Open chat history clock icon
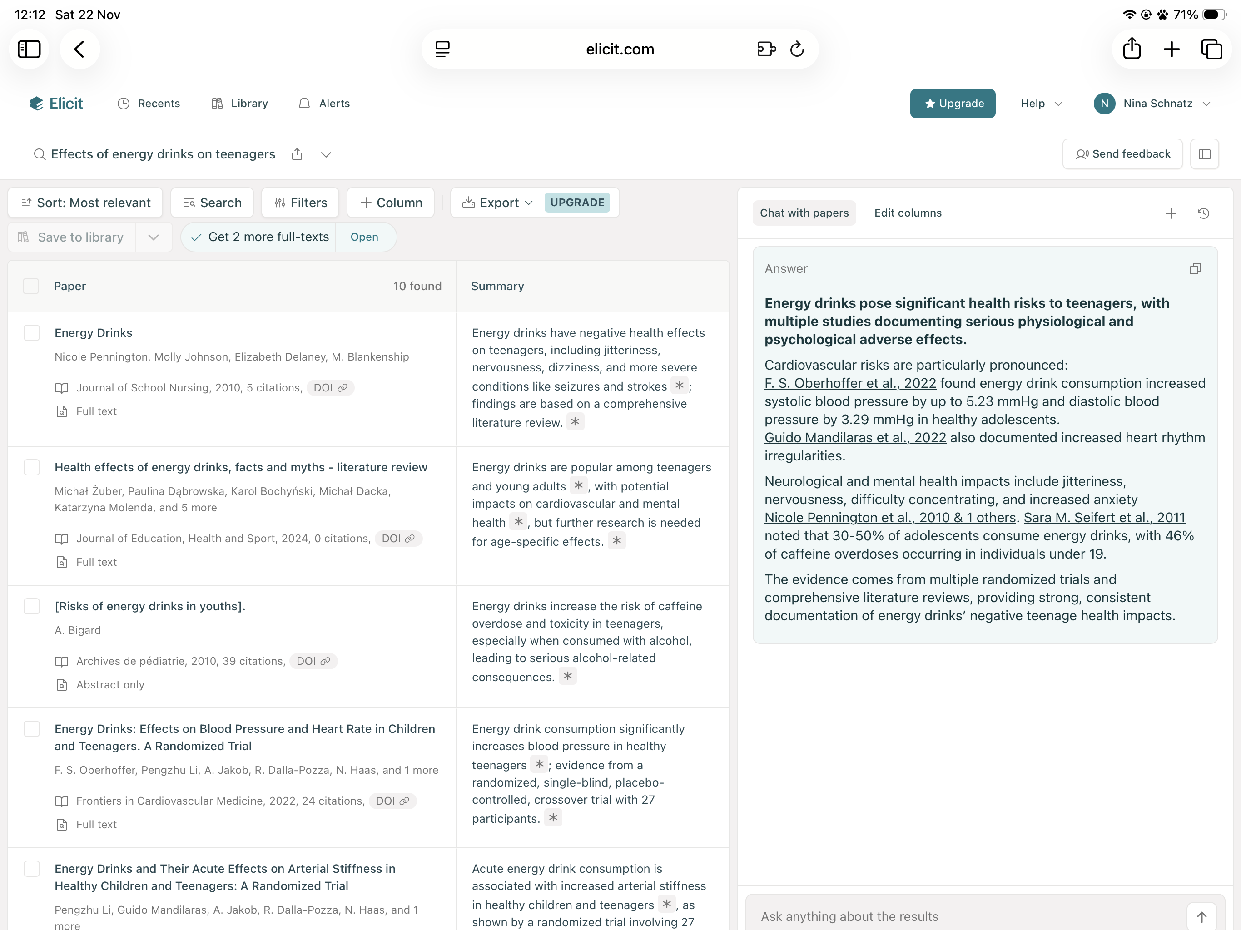This screenshot has height=930, width=1241. click(1203, 213)
